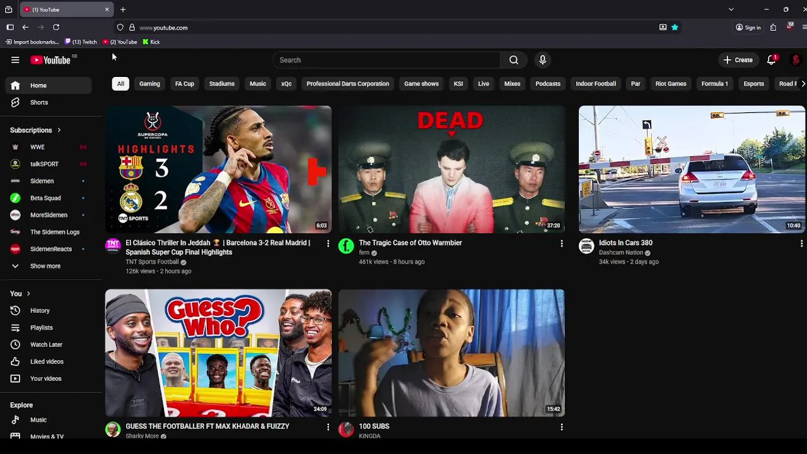Expand the You section chevron
This screenshot has height=454, width=807.
(28, 294)
